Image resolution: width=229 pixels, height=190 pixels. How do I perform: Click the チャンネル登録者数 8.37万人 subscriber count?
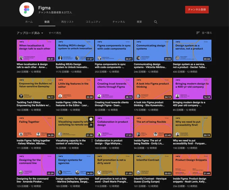click(x=55, y=13)
